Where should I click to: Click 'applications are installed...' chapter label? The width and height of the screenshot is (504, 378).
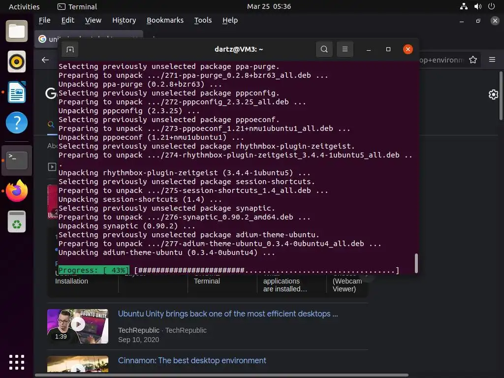[x=285, y=285]
